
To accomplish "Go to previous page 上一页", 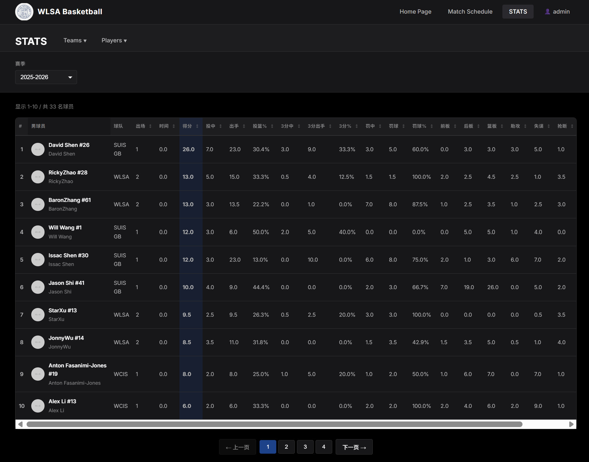I will [237, 447].
